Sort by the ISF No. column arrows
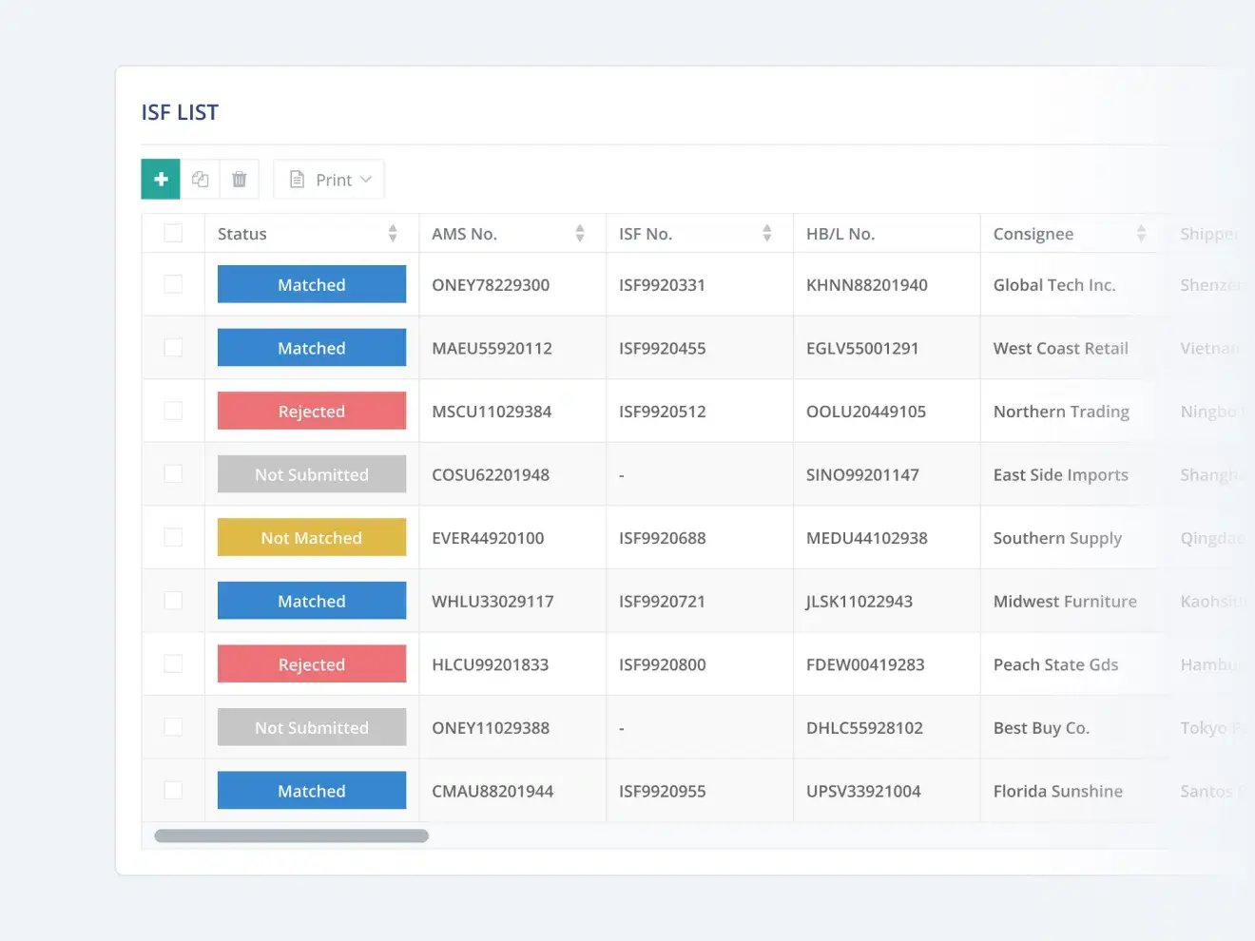Screen dimensions: 1255x941 767,234
